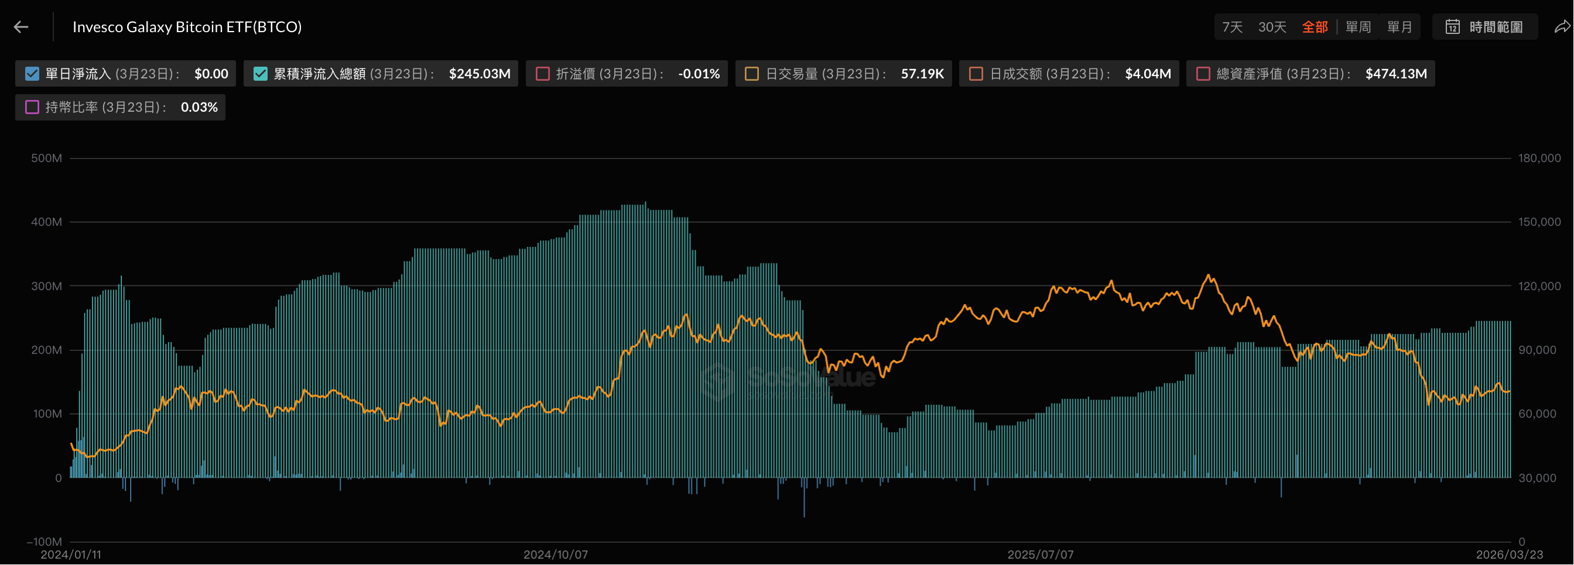Click the calendar icon for time range
The image size is (1574, 565).
click(1452, 27)
